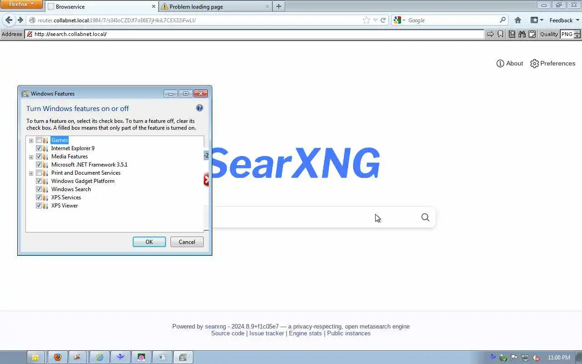Click OK in Windows Features dialog
Image resolution: width=582 pixels, height=364 pixels.
coord(149,242)
